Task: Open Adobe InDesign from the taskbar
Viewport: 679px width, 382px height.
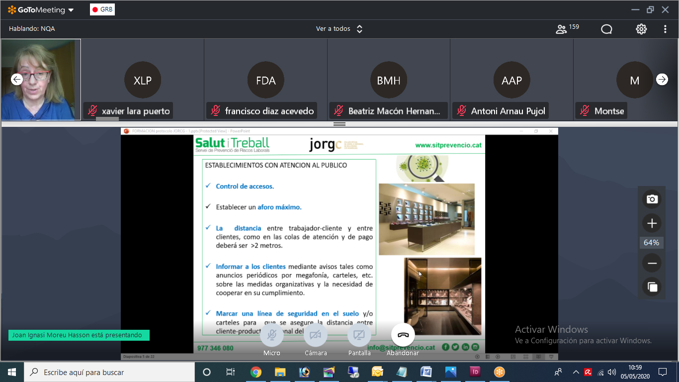Action: (x=475, y=372)
